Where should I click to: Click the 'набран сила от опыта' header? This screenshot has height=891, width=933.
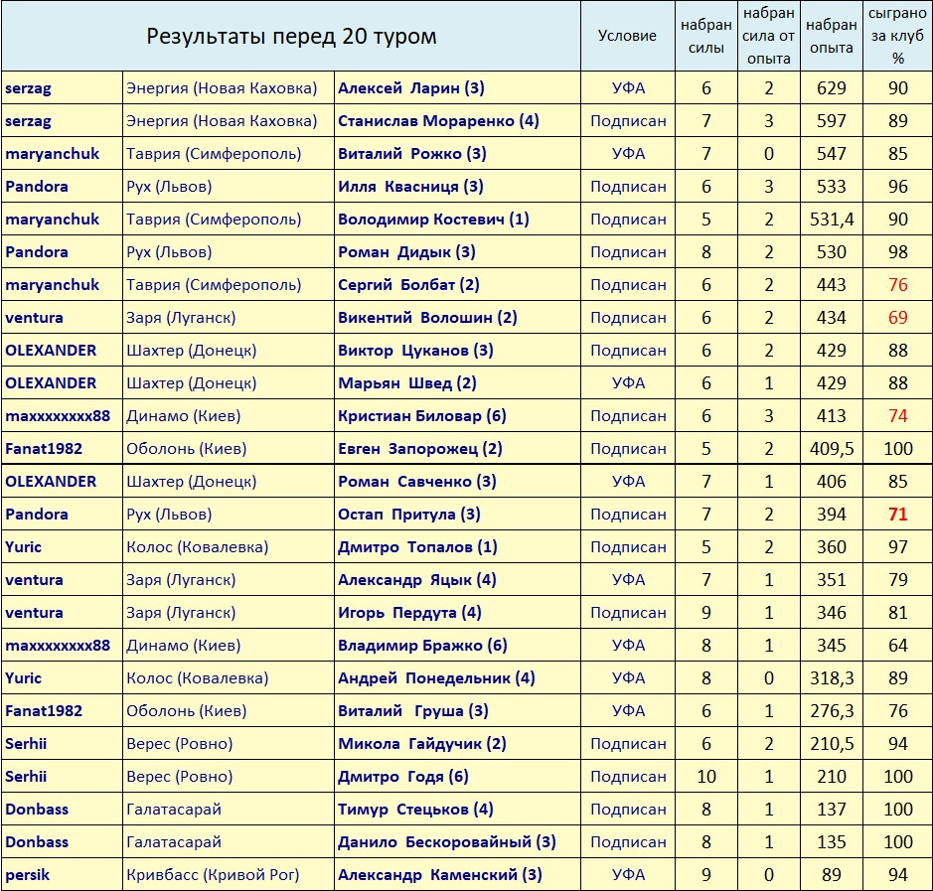pos(768,36)
